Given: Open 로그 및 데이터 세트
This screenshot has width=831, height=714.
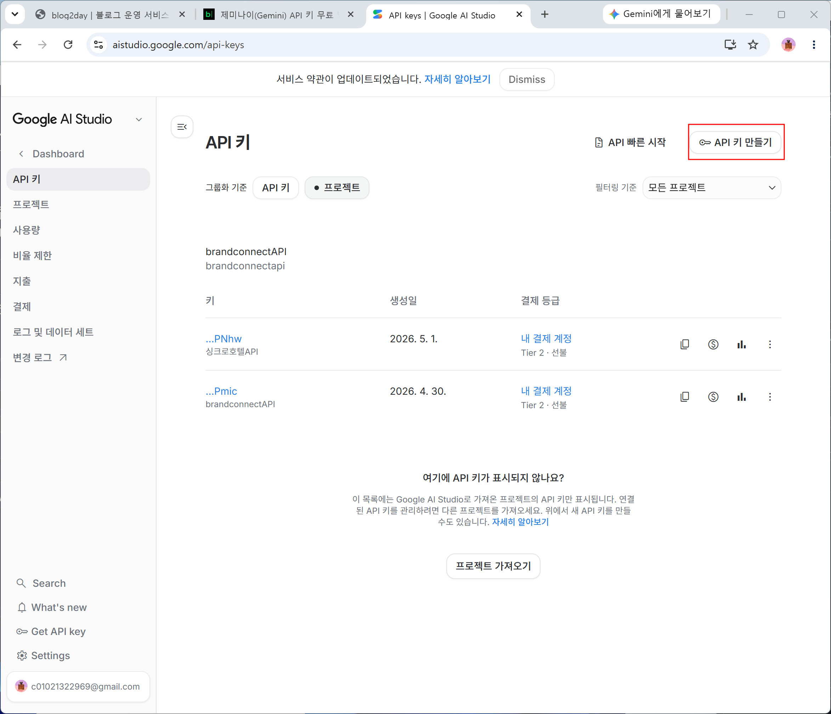Looking at the screenshot, I should point(53,332).
